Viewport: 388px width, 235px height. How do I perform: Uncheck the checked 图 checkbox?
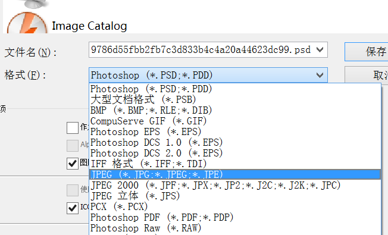[x=73, y=164]
